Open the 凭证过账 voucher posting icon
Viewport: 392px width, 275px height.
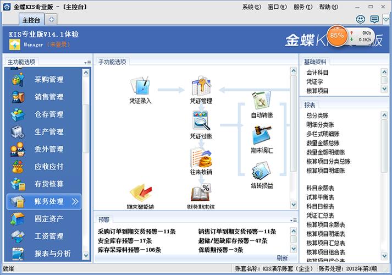point(202,120)
